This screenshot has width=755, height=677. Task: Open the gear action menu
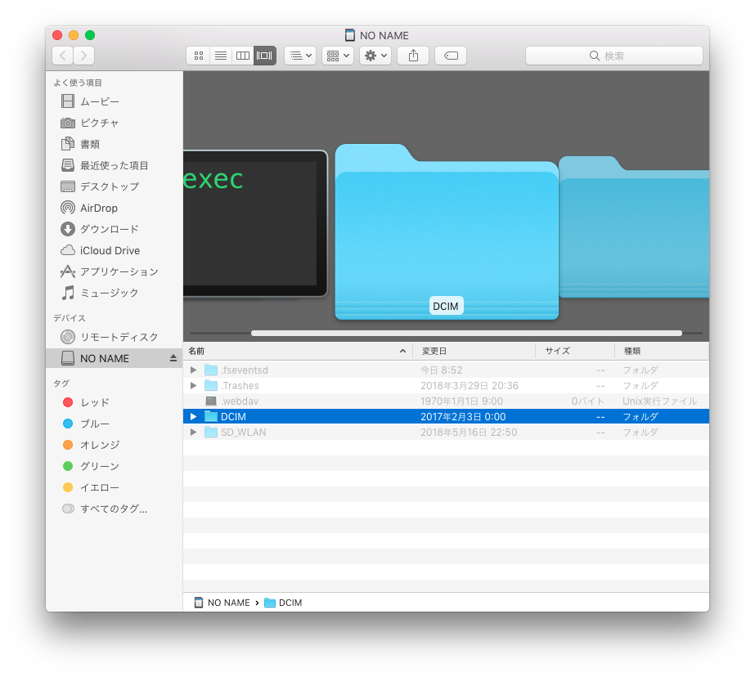pos(375,56)
